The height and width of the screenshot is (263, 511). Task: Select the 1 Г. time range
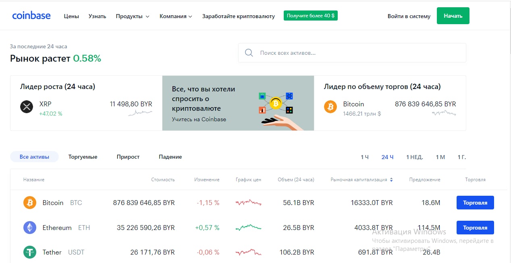click(462, 157)
